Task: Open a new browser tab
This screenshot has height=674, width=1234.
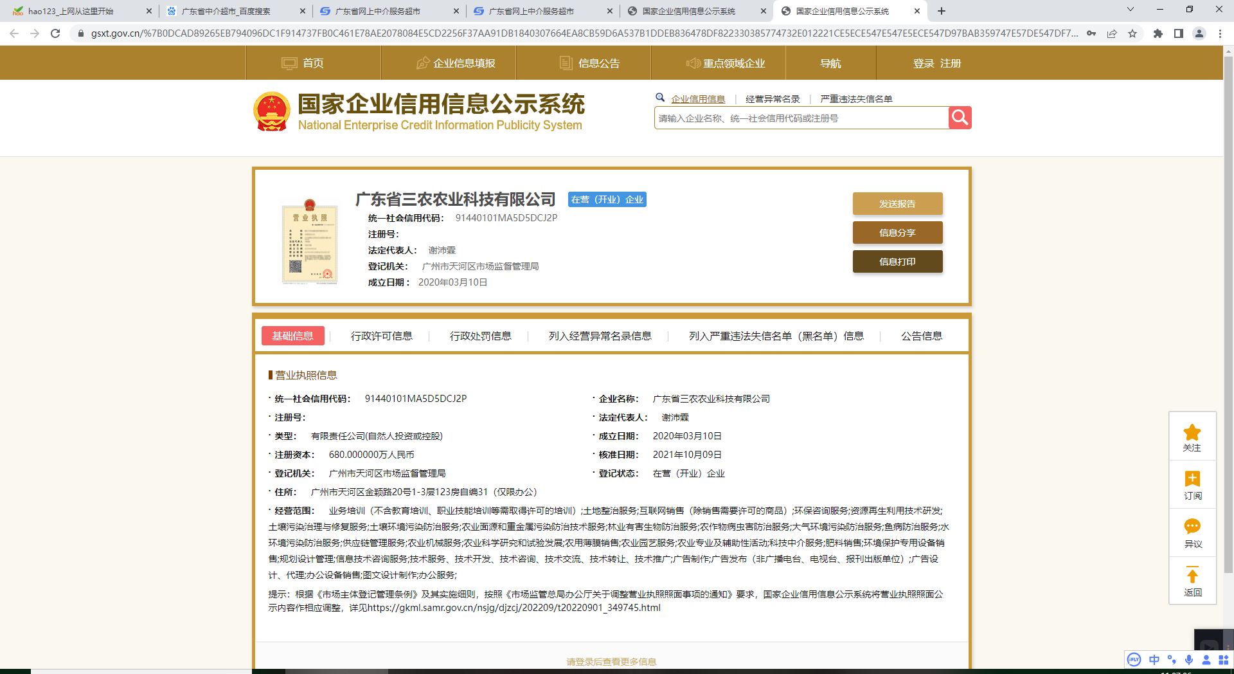Action: pos(942,11)
